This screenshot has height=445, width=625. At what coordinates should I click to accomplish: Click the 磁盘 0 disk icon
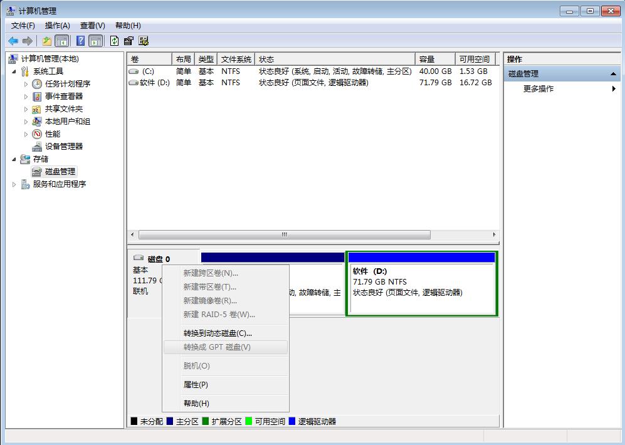(139, 258)
